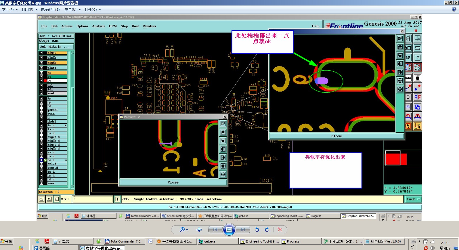Click the layer list scroll-down arrow

click(x=72, y=187)
